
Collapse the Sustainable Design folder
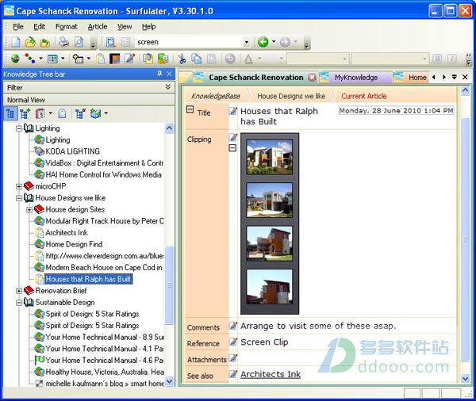[x=19, y=303]
